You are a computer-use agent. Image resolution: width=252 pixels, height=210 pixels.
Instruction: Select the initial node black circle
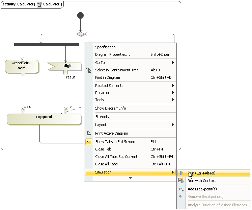point(80,16)
